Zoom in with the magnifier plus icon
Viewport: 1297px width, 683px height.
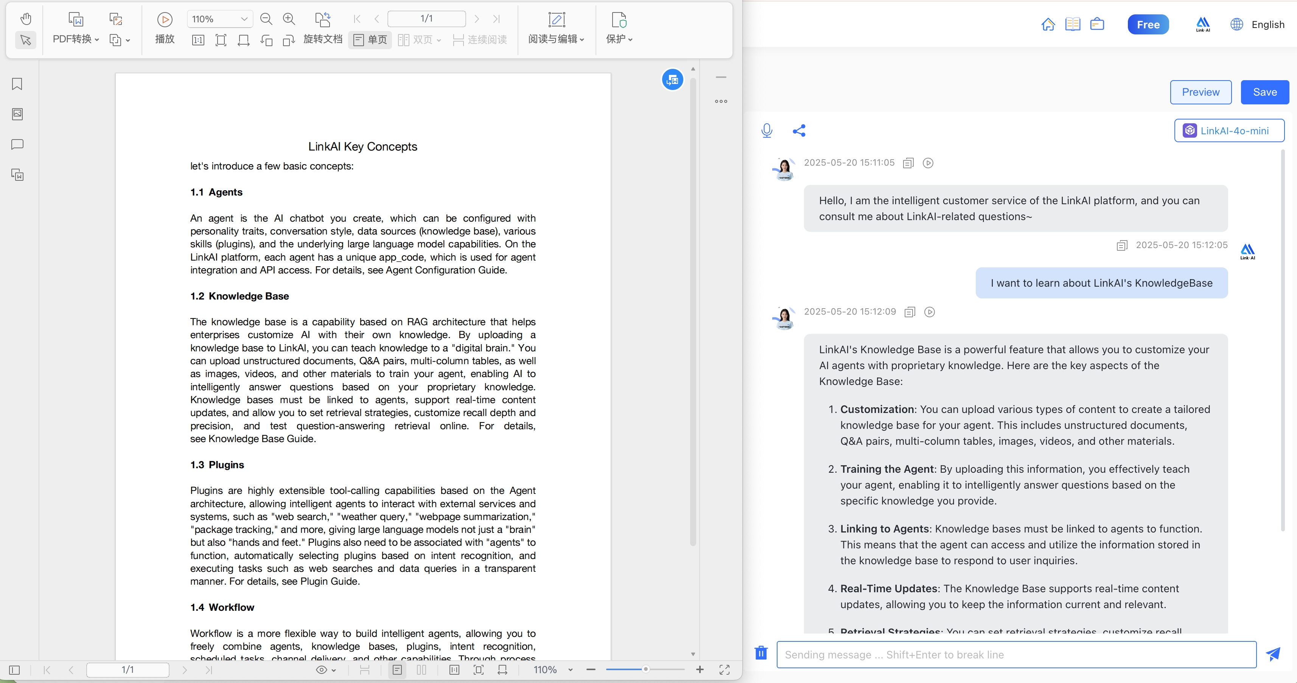tap(289, 19)
